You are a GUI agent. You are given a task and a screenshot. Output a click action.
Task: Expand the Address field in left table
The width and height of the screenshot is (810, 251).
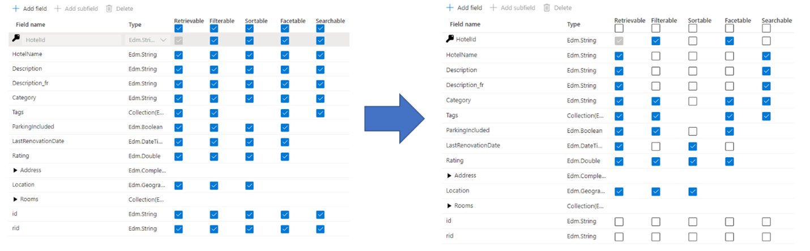(x=15, y=170)
